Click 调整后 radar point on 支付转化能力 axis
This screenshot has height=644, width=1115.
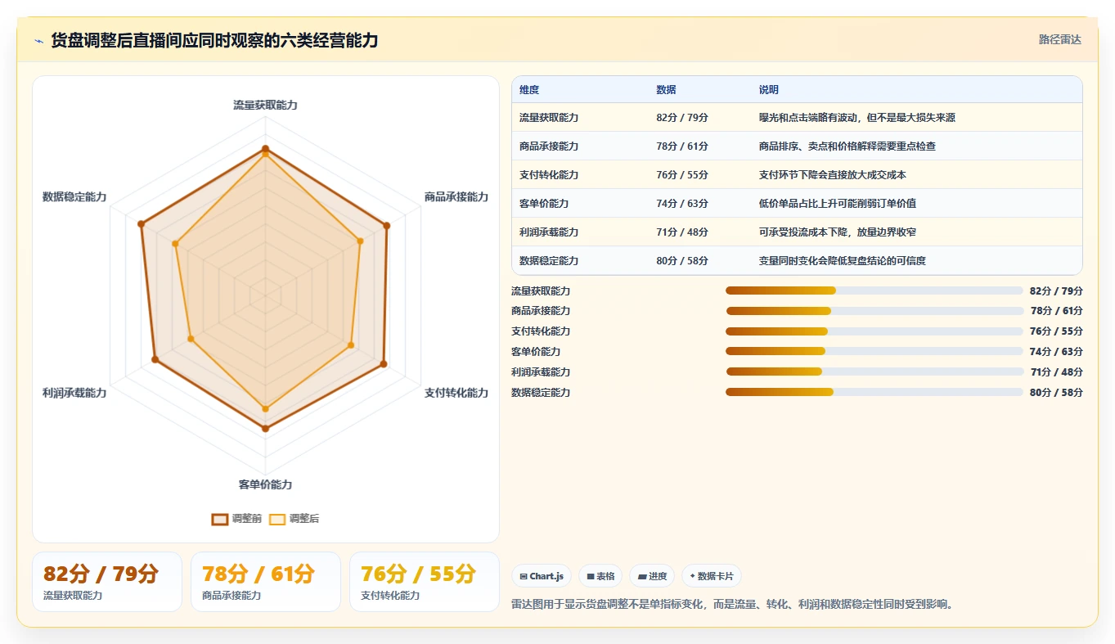[351, 345]
